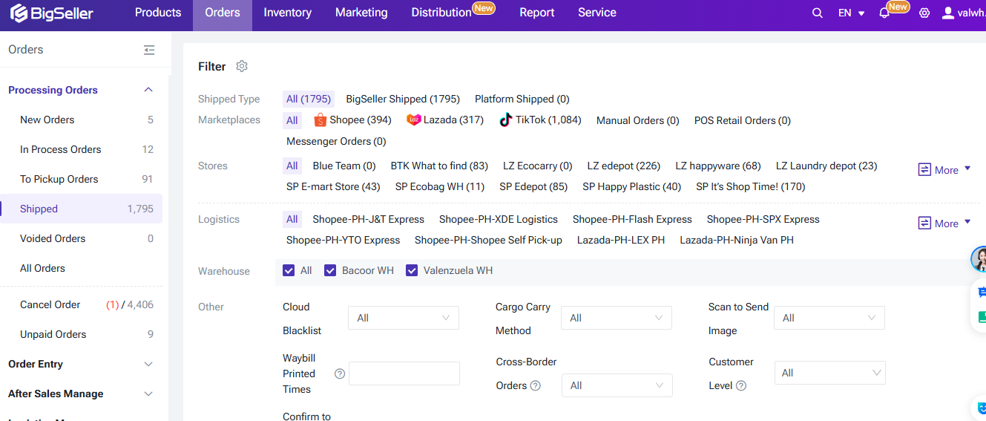This screenshot has height=421, width=986.
Task: Filter by store SP It's Shop Time! (170)
Action: tap(751, 186)
